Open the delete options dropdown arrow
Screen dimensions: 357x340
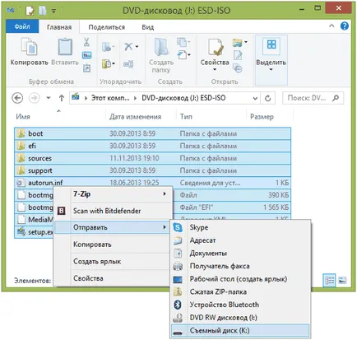[x=137, y=47]
